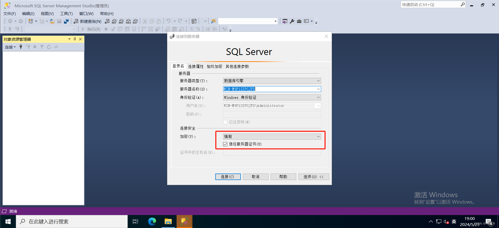Open Microsoft Edge from the taskbar
Image resolution: width=499 pixels, height=228 pixels.
(152, 222)
